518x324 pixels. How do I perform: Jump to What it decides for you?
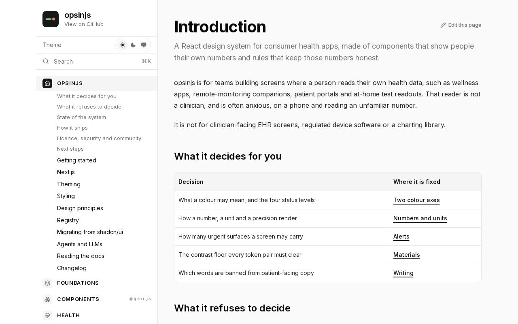click(87, 96)
